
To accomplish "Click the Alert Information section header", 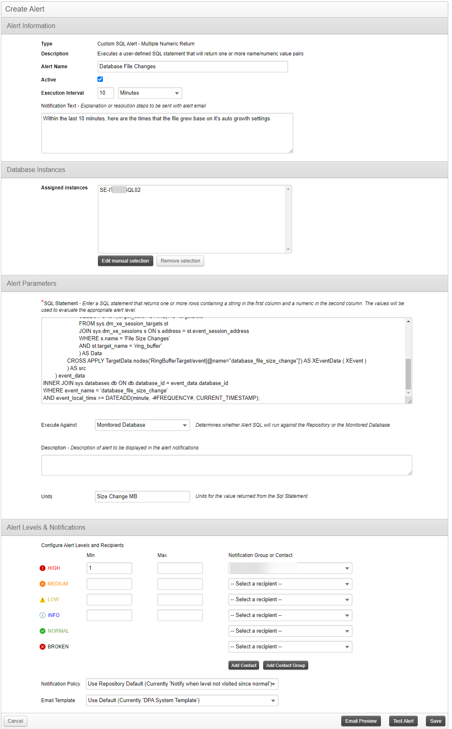I will [x=224, y=26].
